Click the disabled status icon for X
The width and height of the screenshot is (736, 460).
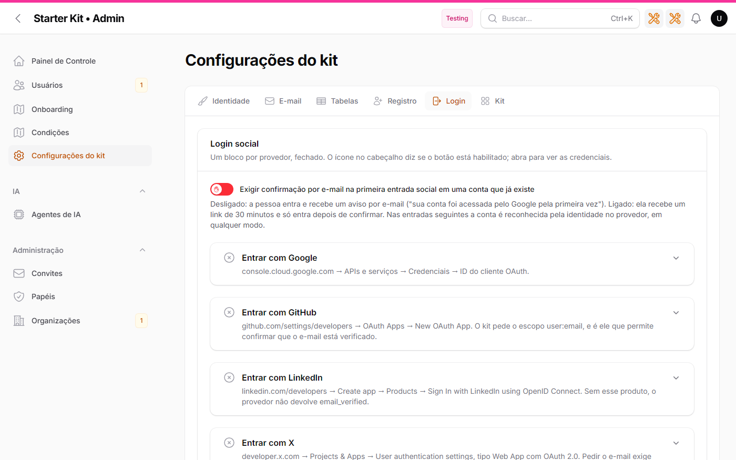[x=229, y=443]
